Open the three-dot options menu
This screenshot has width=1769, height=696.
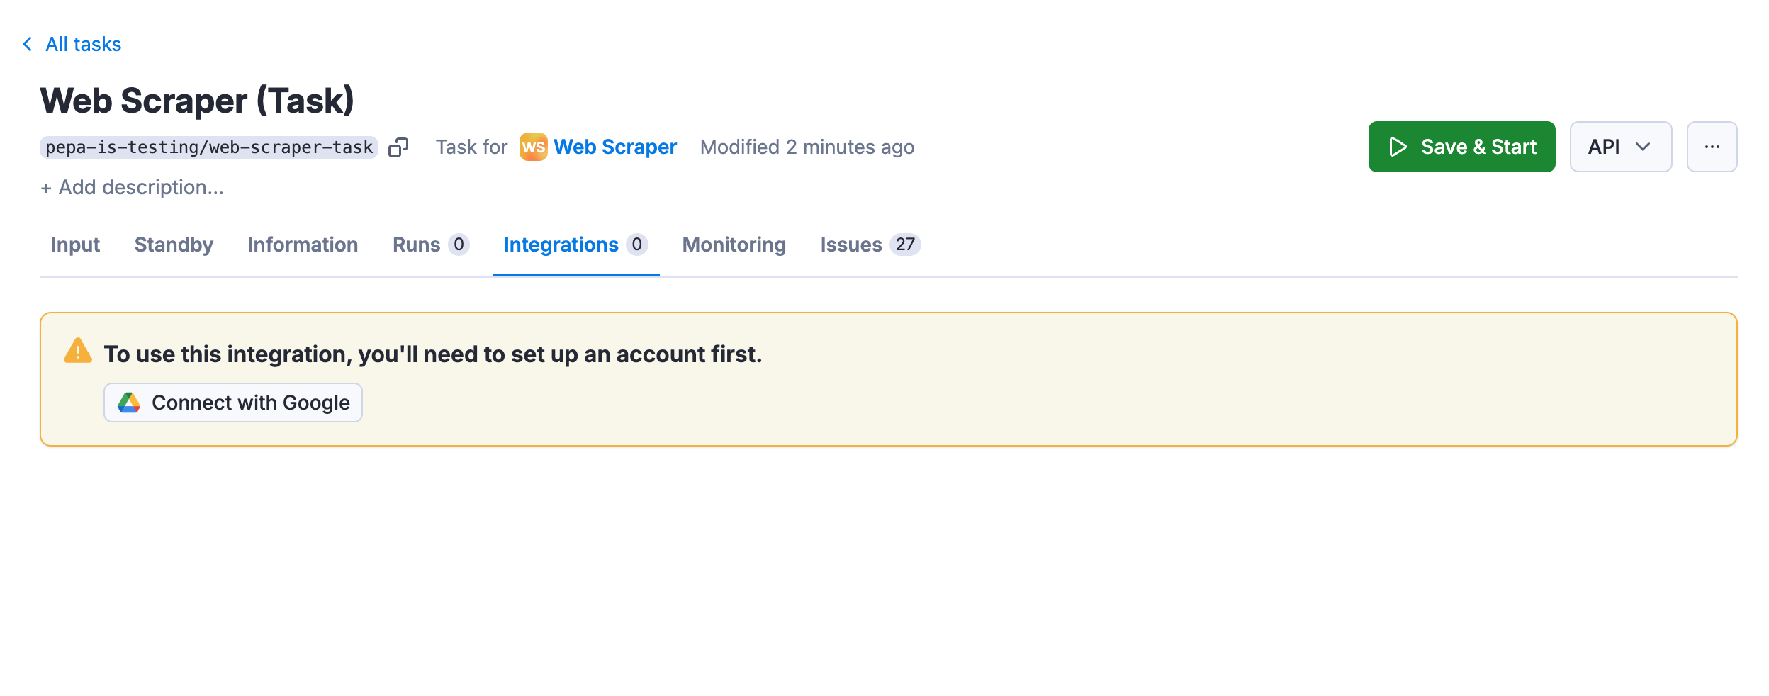coord(1712,147)
